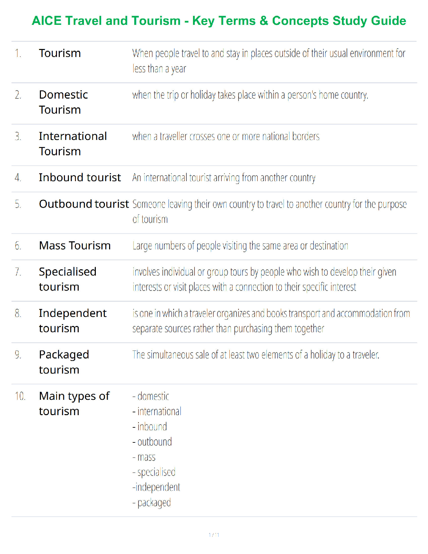Click the Inbound tourist definition text
The height and width of the screenshot is (554, 428).
[224, 178]
